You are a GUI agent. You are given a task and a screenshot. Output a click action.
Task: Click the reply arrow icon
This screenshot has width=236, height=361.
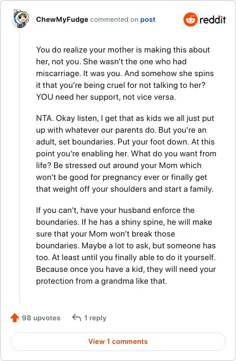click(77, 318)
